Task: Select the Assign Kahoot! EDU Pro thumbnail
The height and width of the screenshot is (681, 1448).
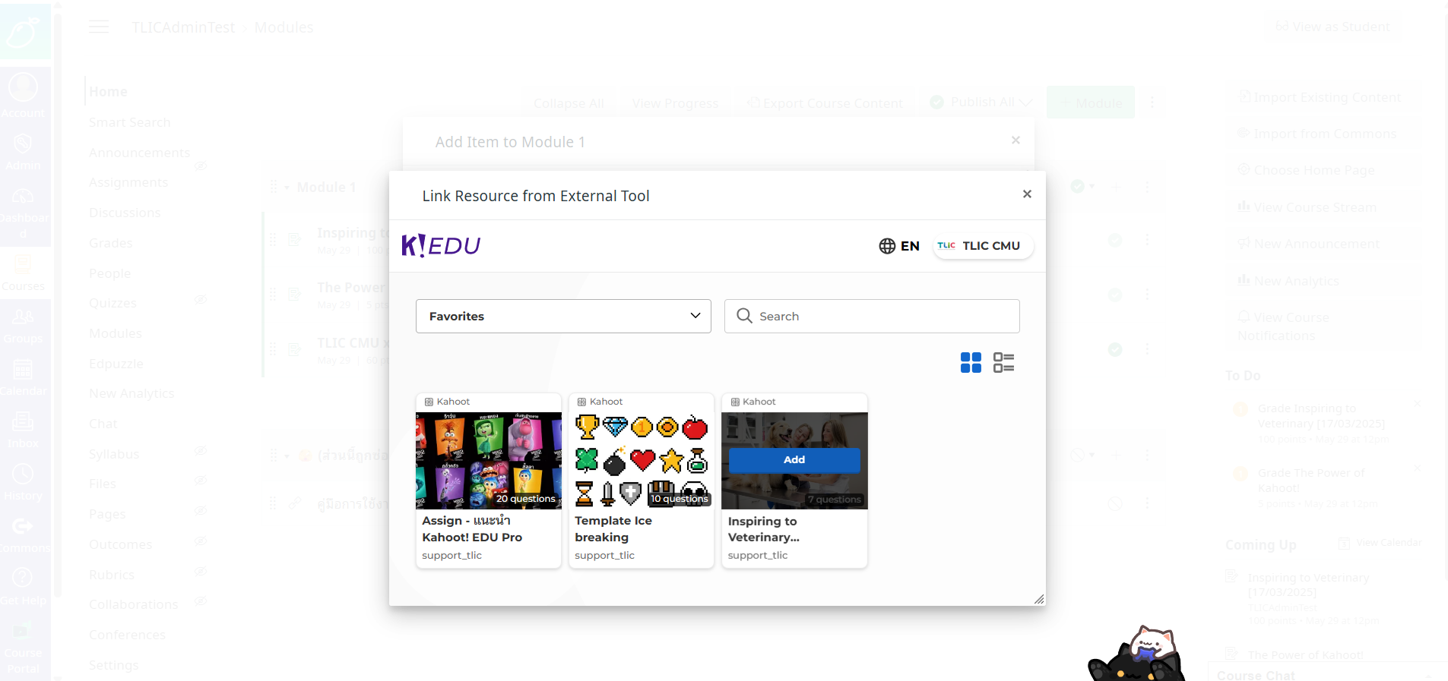Action: point(488,460)
